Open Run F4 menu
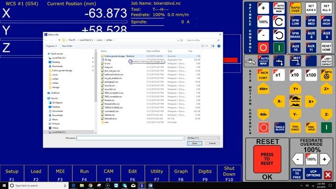 click(x=85, y=174)
